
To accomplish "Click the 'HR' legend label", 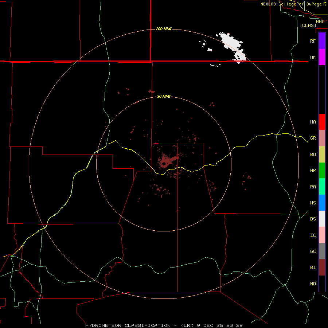I will coord(313,171).
